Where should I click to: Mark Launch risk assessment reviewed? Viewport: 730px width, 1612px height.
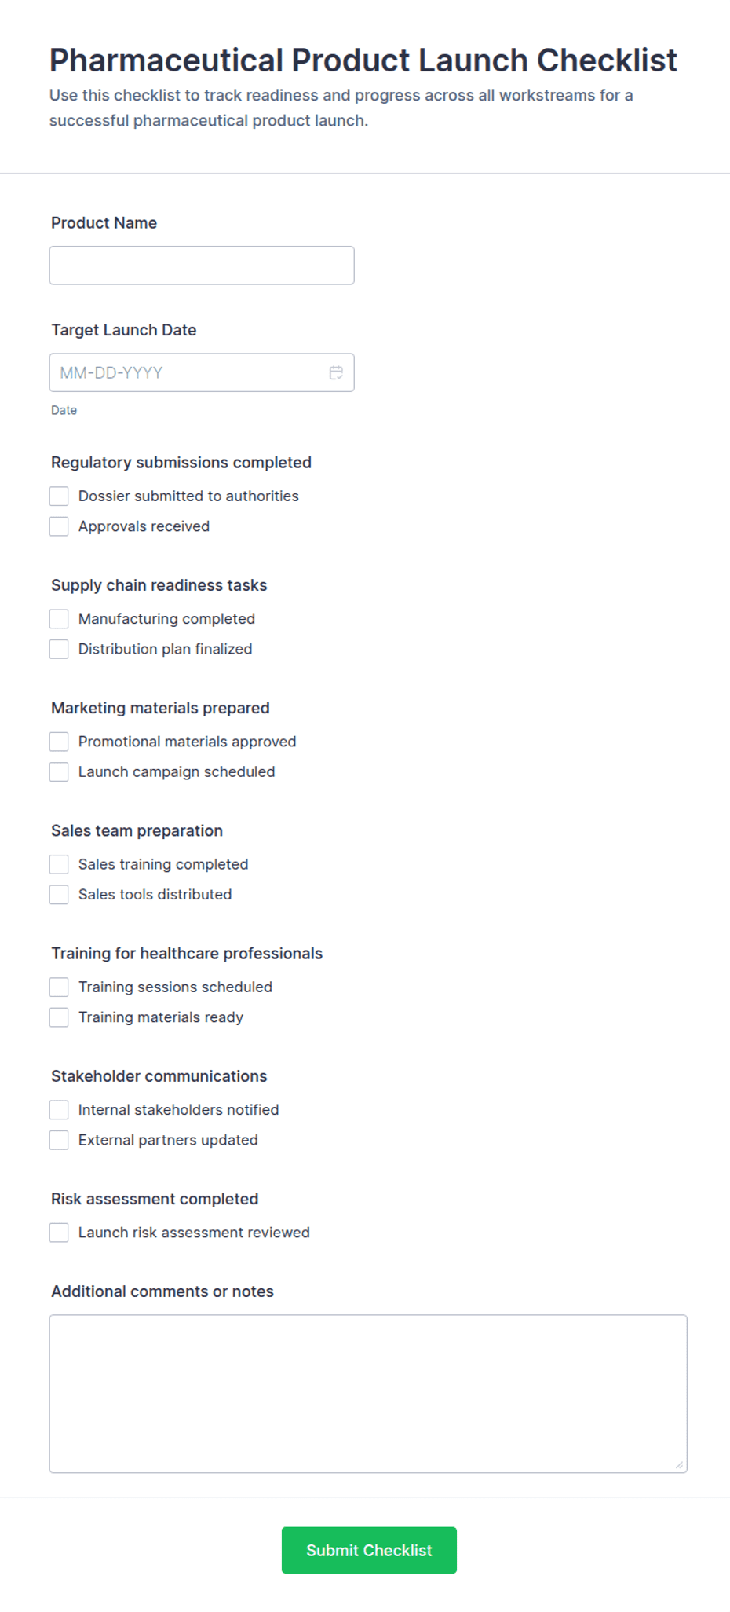(x=59, y=1233)
